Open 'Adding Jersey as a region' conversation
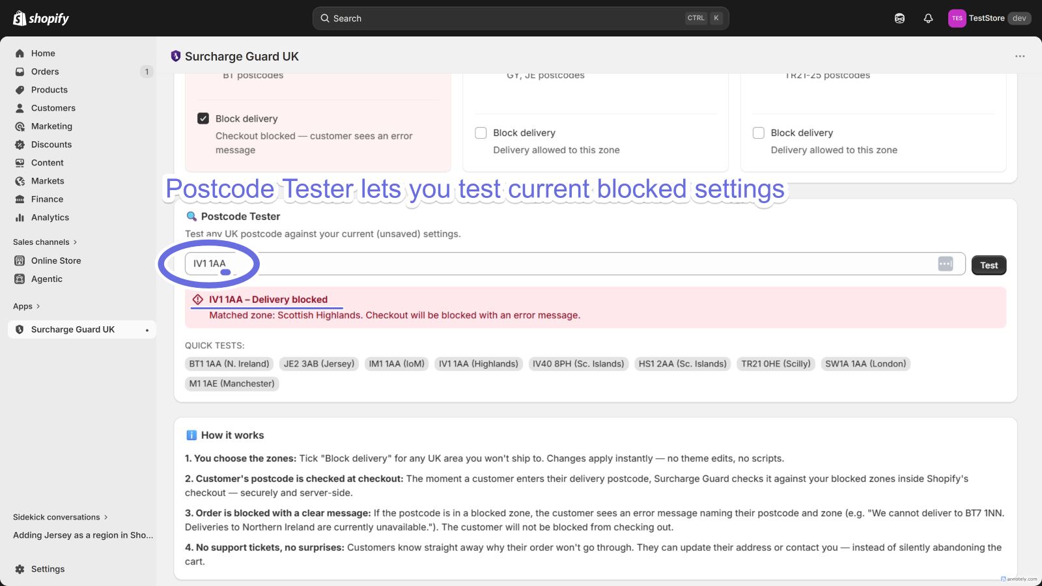This screenshot has width=1042, height=586. point(83,535)
